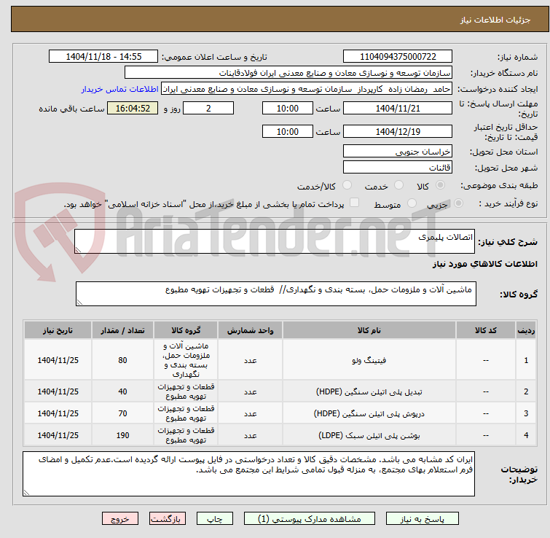Click the کد کالا column header
550x538 pixels.
(x=485, y=330)
